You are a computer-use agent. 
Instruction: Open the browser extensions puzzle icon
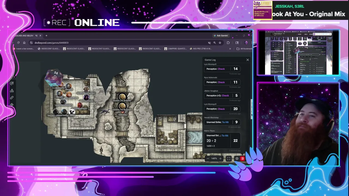pyautogui.click(x=228, y=43)
